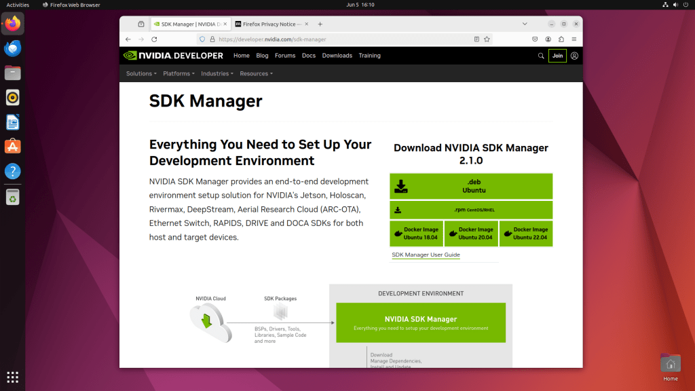The height and width of the screenshot is (391, 695).
Task: Open the NVIDIA account profile icon
Action: pyautogui.click(x=574, y=56)
